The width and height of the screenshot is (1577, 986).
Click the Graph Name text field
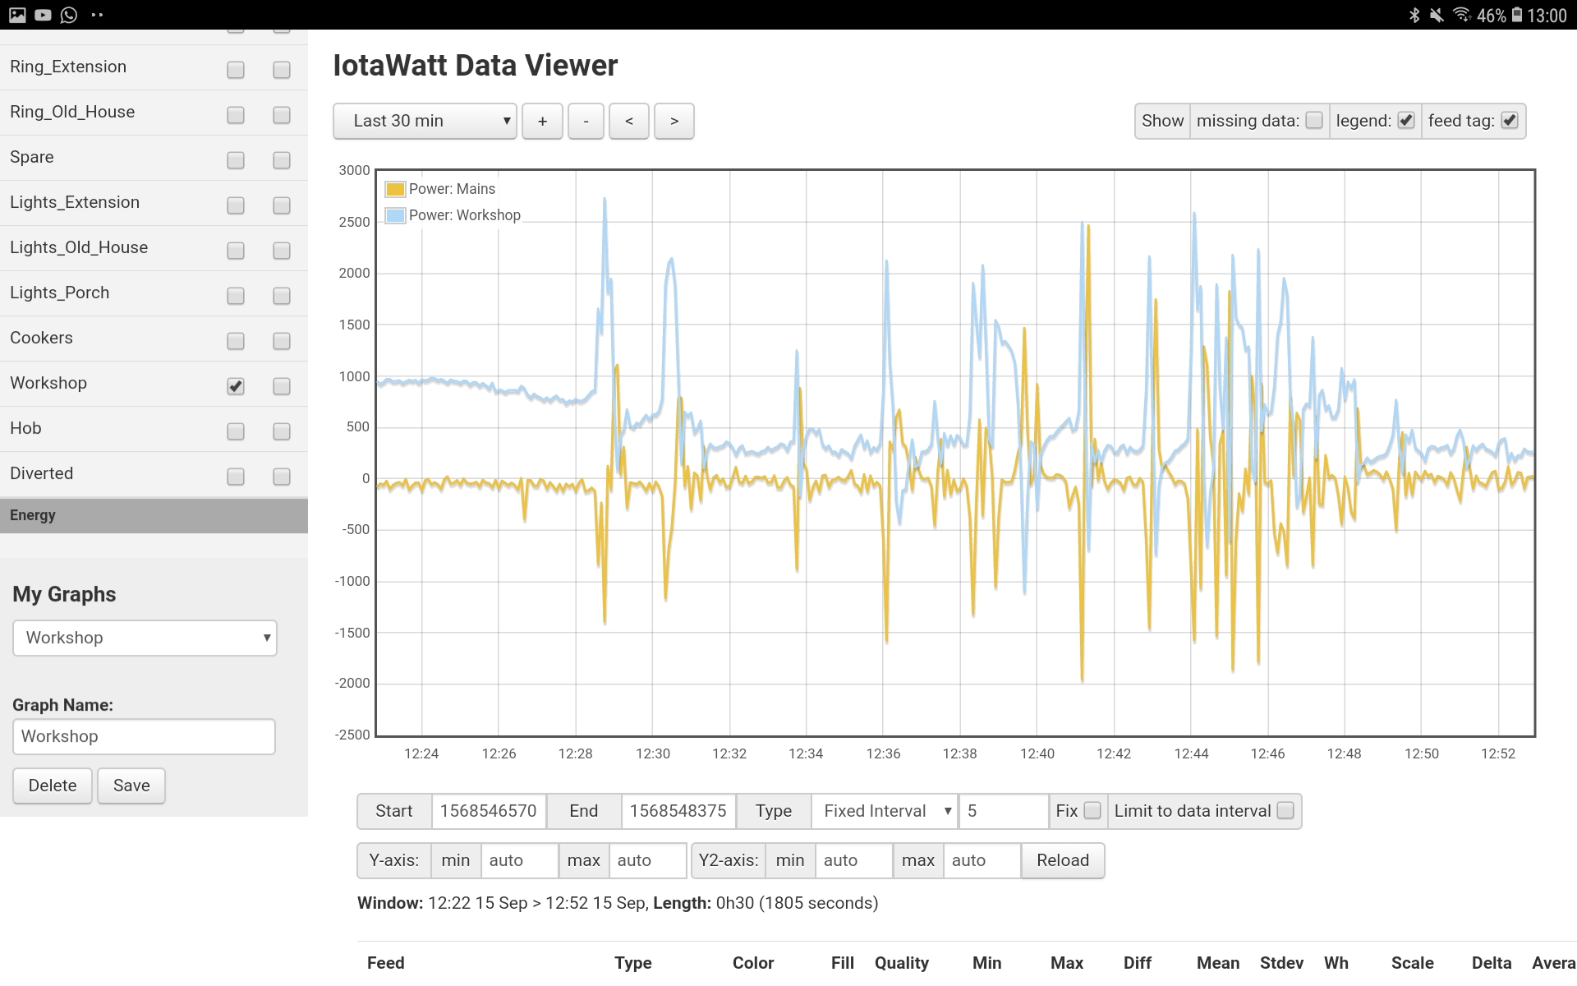click(144, 736)
